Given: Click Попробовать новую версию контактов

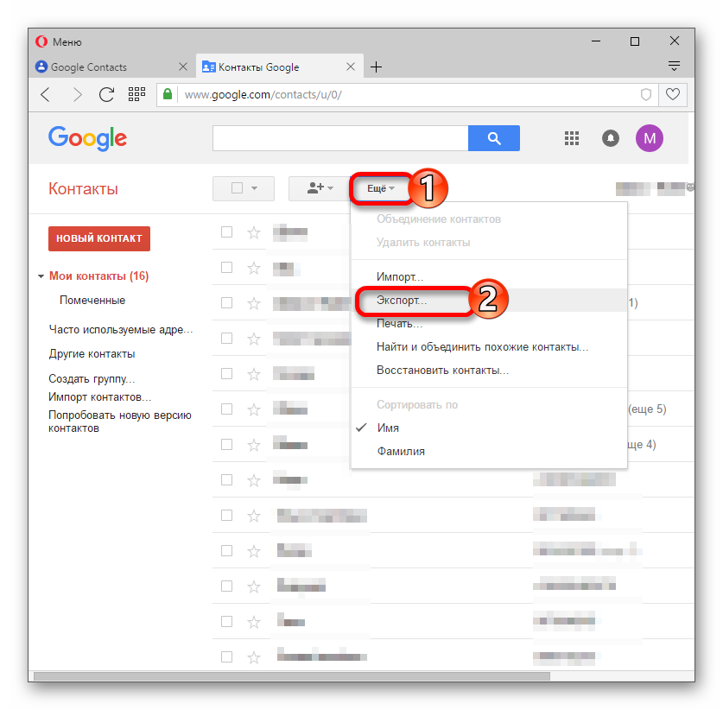Looking at the screenshot, I should 120,422.
